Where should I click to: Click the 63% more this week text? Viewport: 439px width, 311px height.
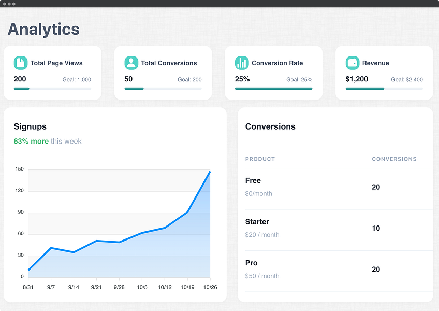pyautogui.click(x=48, y=141)
